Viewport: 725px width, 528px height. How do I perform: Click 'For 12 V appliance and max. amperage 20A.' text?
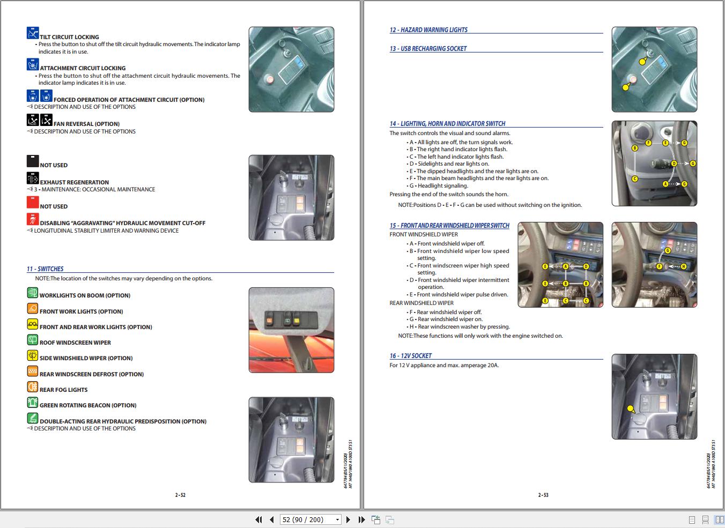click(x=444, y=366)
